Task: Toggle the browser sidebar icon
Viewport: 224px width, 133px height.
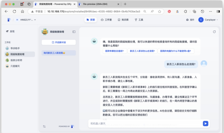Action: point(218,11)
